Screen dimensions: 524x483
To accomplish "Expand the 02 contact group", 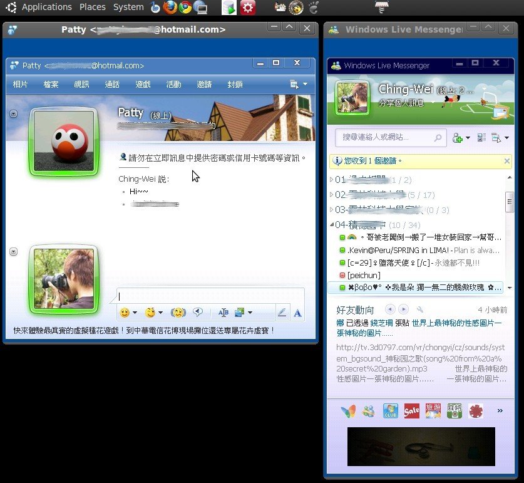I will pos(331,195).
